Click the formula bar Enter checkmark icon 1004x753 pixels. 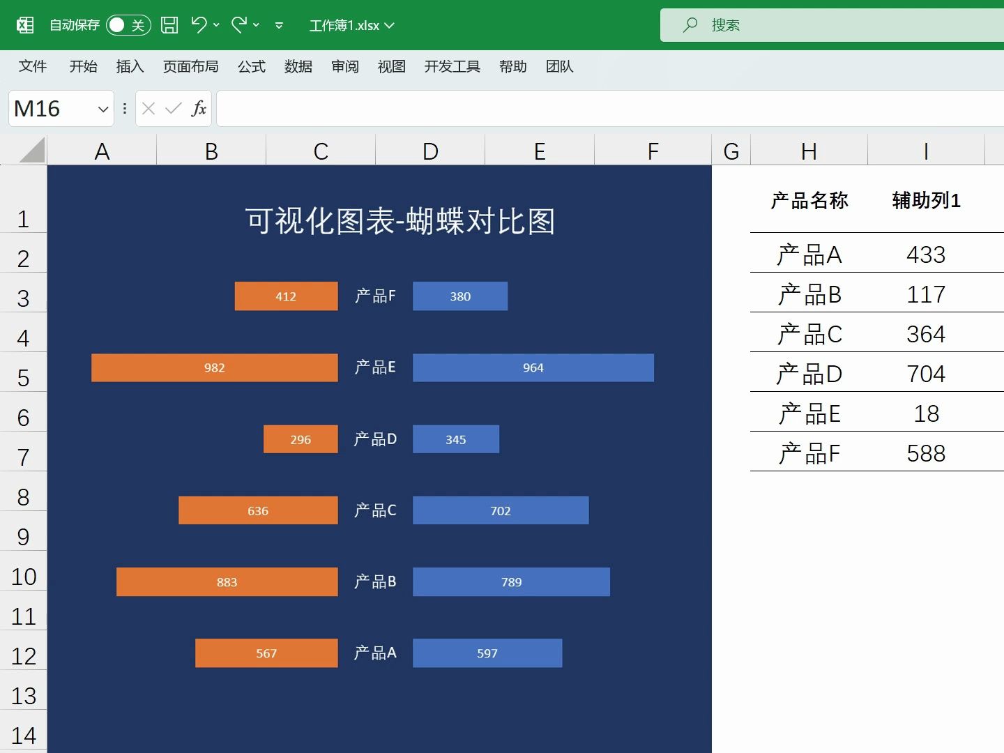point(174,109)
